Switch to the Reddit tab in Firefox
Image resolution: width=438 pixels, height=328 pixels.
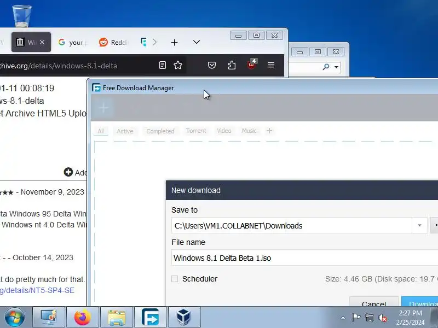point(113,43)
